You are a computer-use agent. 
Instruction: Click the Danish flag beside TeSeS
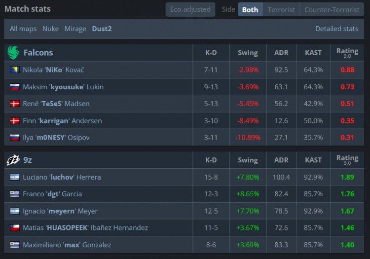pos(15,104)
